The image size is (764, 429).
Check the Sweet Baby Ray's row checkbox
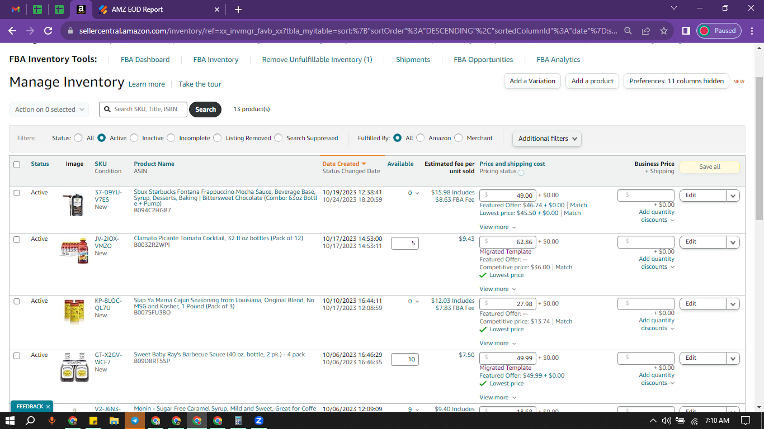coord(17,355)
